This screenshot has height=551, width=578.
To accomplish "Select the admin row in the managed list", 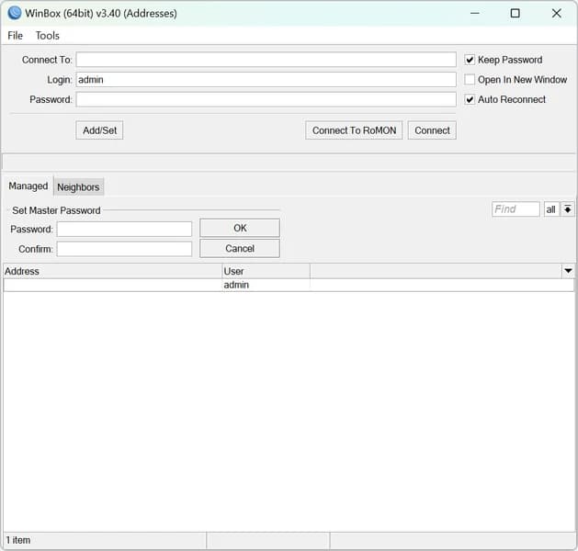I will (x=289, y=285).
